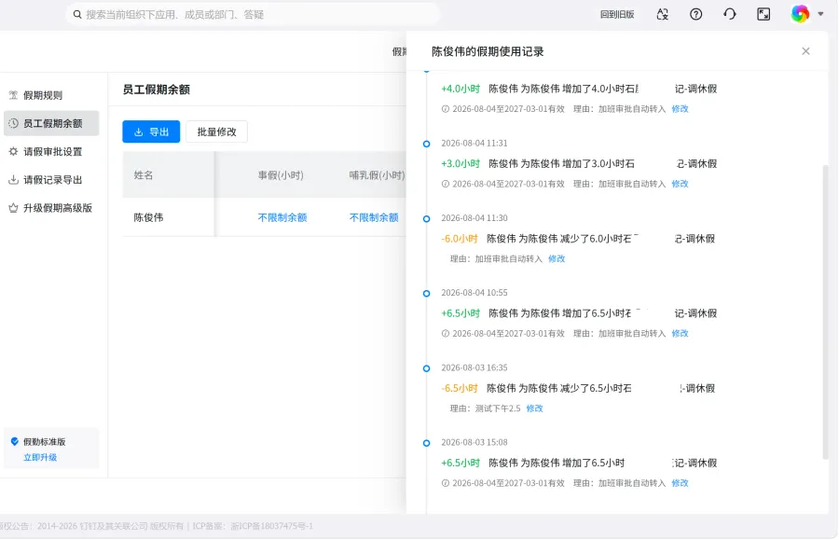Click timeline dot for 2026-08-04 11:31

[x=426, y=144]
